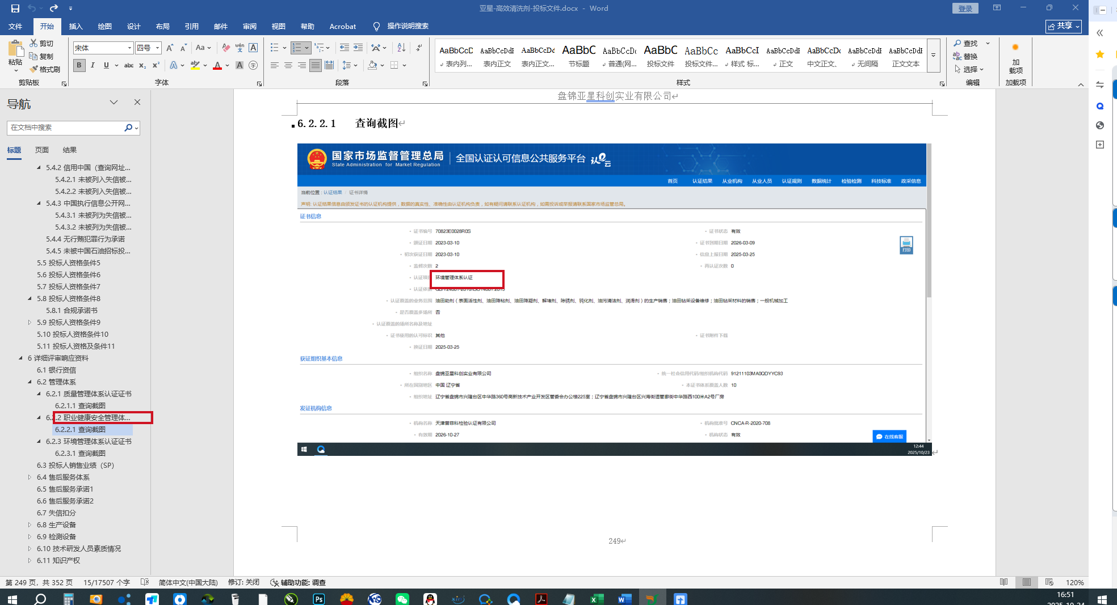Image resolution: width=1117 pixels, height=605 pixels.
Task: Open the font size dropdown (四号)
Action: click(x=158, y=48)
